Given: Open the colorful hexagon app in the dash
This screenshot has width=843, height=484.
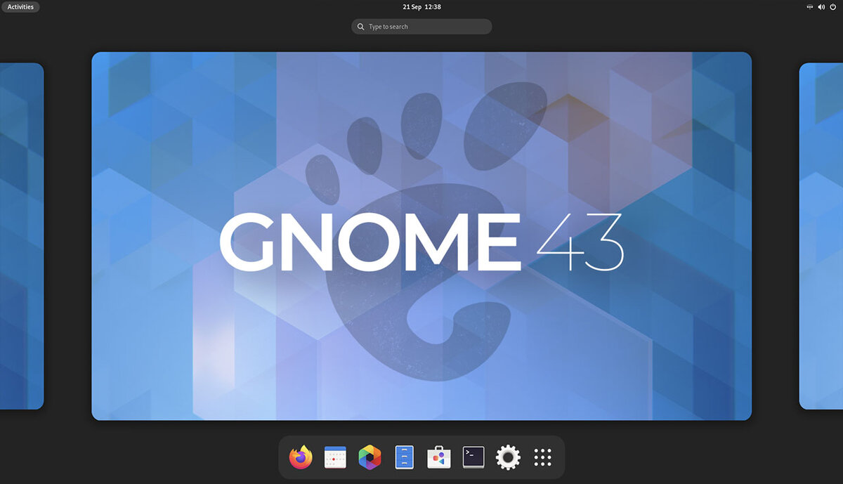Looking at the screenshot, I should pos(370,458).
